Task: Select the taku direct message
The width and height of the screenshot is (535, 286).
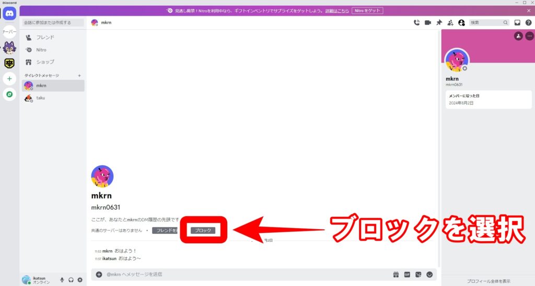Action: click(53, 98)
